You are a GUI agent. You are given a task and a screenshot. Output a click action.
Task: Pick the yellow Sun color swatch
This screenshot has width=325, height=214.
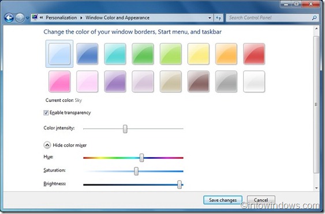point(199,54)
